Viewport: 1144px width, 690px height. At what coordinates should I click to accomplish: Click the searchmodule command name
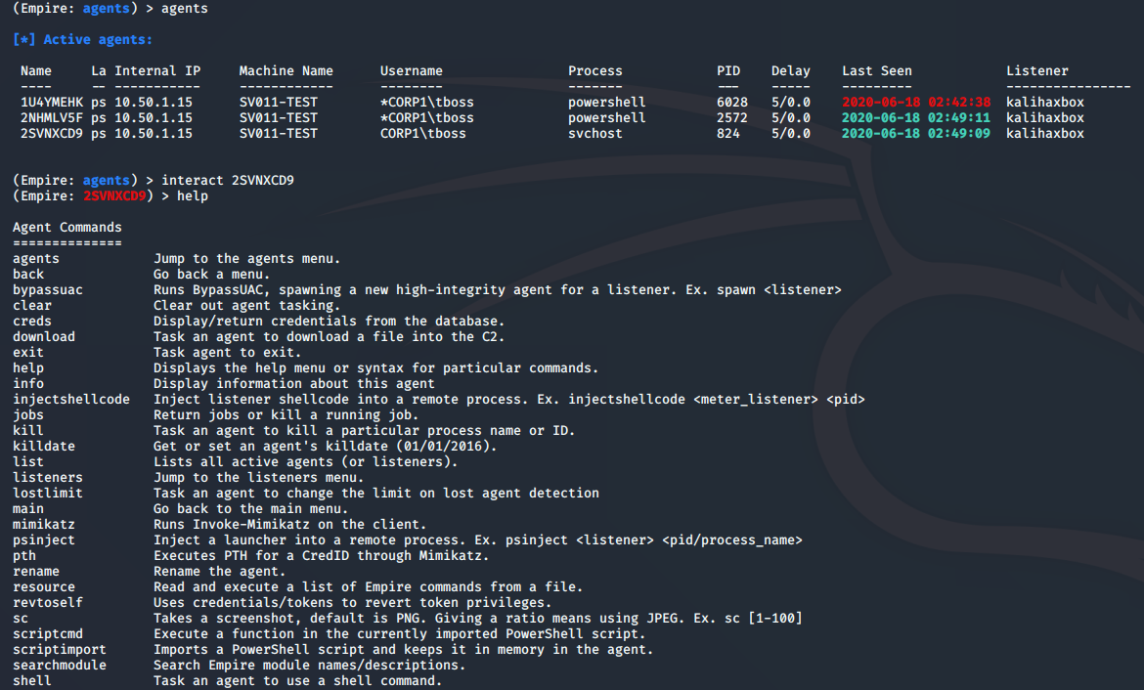coord(60,665)
